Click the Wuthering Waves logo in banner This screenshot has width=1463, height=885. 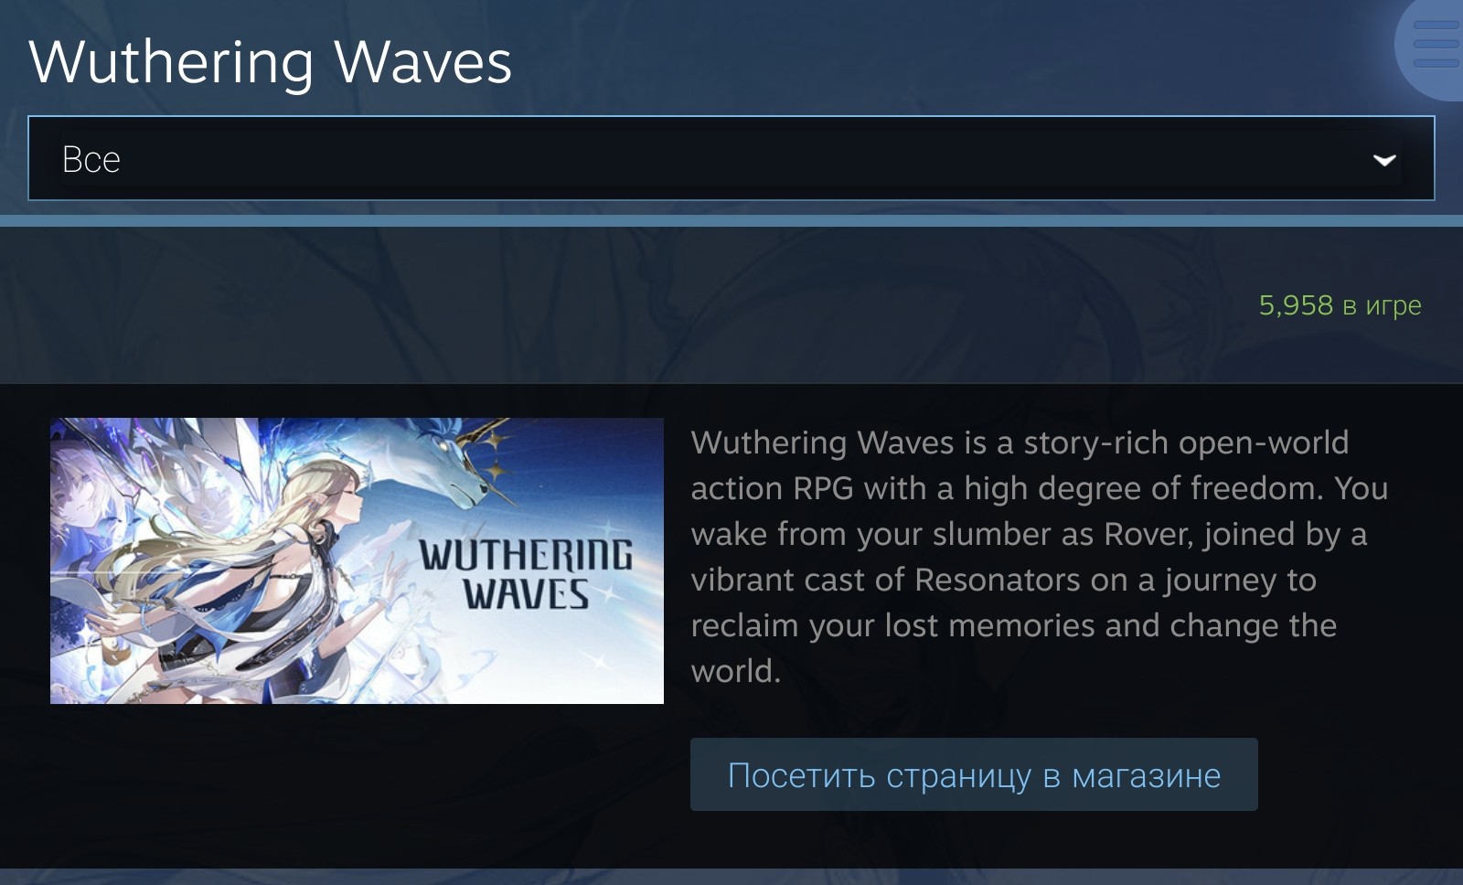click(526, 574)
